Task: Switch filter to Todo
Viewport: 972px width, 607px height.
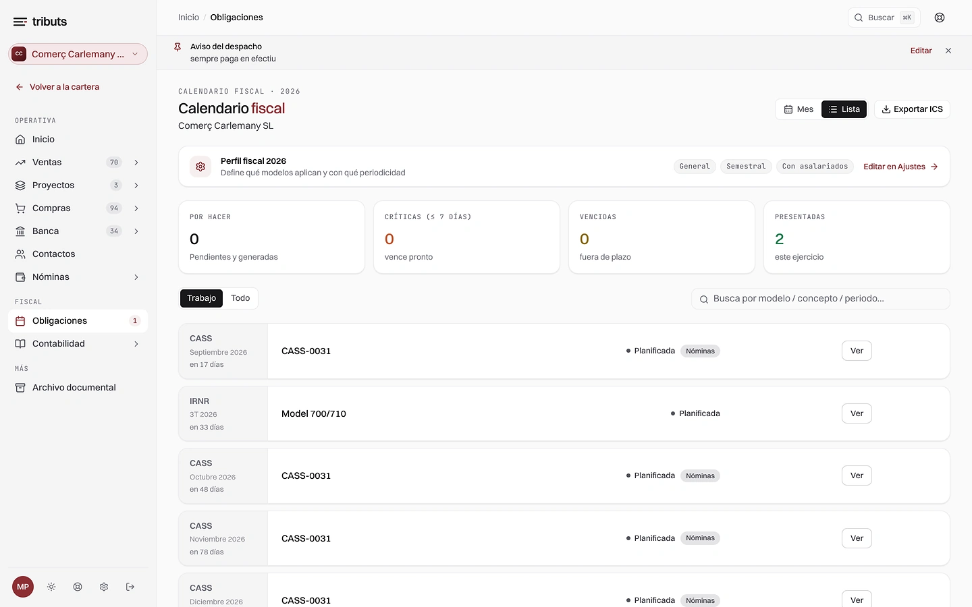Action: [x=240, y=298]
